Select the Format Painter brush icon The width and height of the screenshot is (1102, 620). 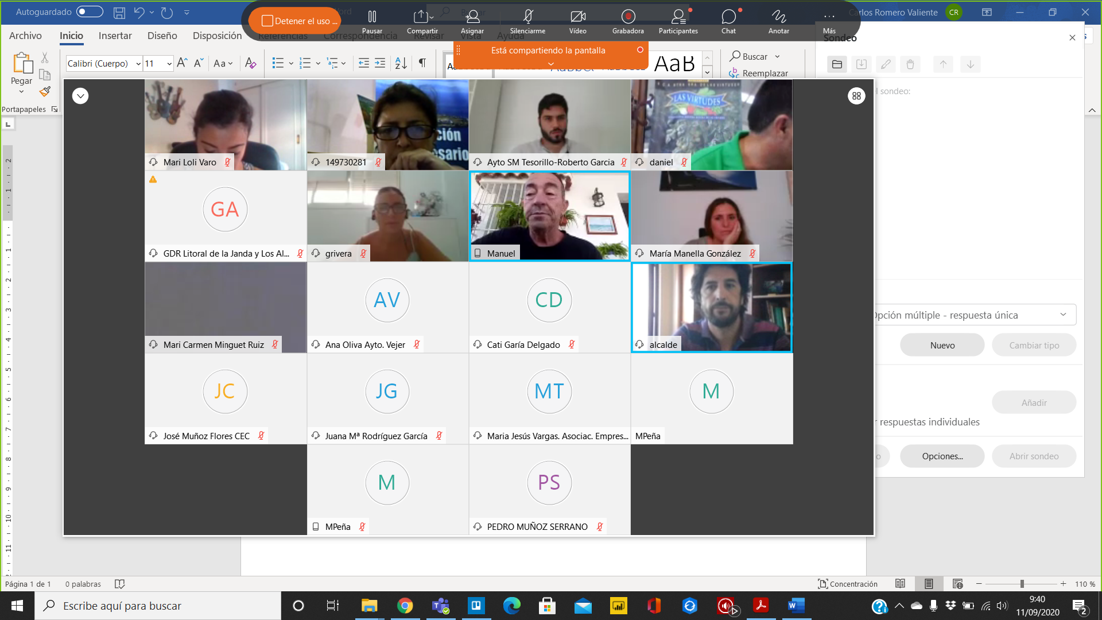click(x=45, y=91)
